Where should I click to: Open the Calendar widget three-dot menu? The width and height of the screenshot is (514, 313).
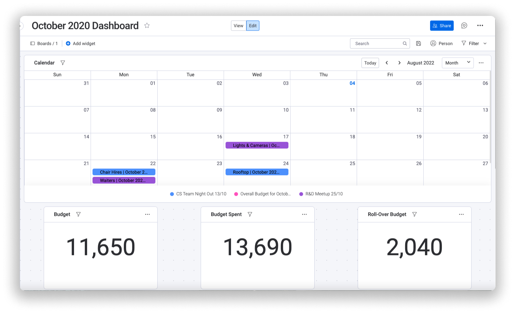(481, 63)
